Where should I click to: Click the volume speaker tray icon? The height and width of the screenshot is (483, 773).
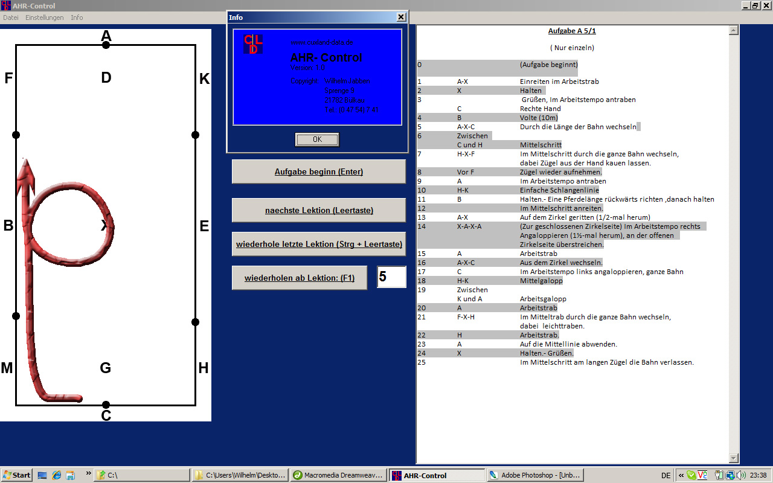[741, 475]
